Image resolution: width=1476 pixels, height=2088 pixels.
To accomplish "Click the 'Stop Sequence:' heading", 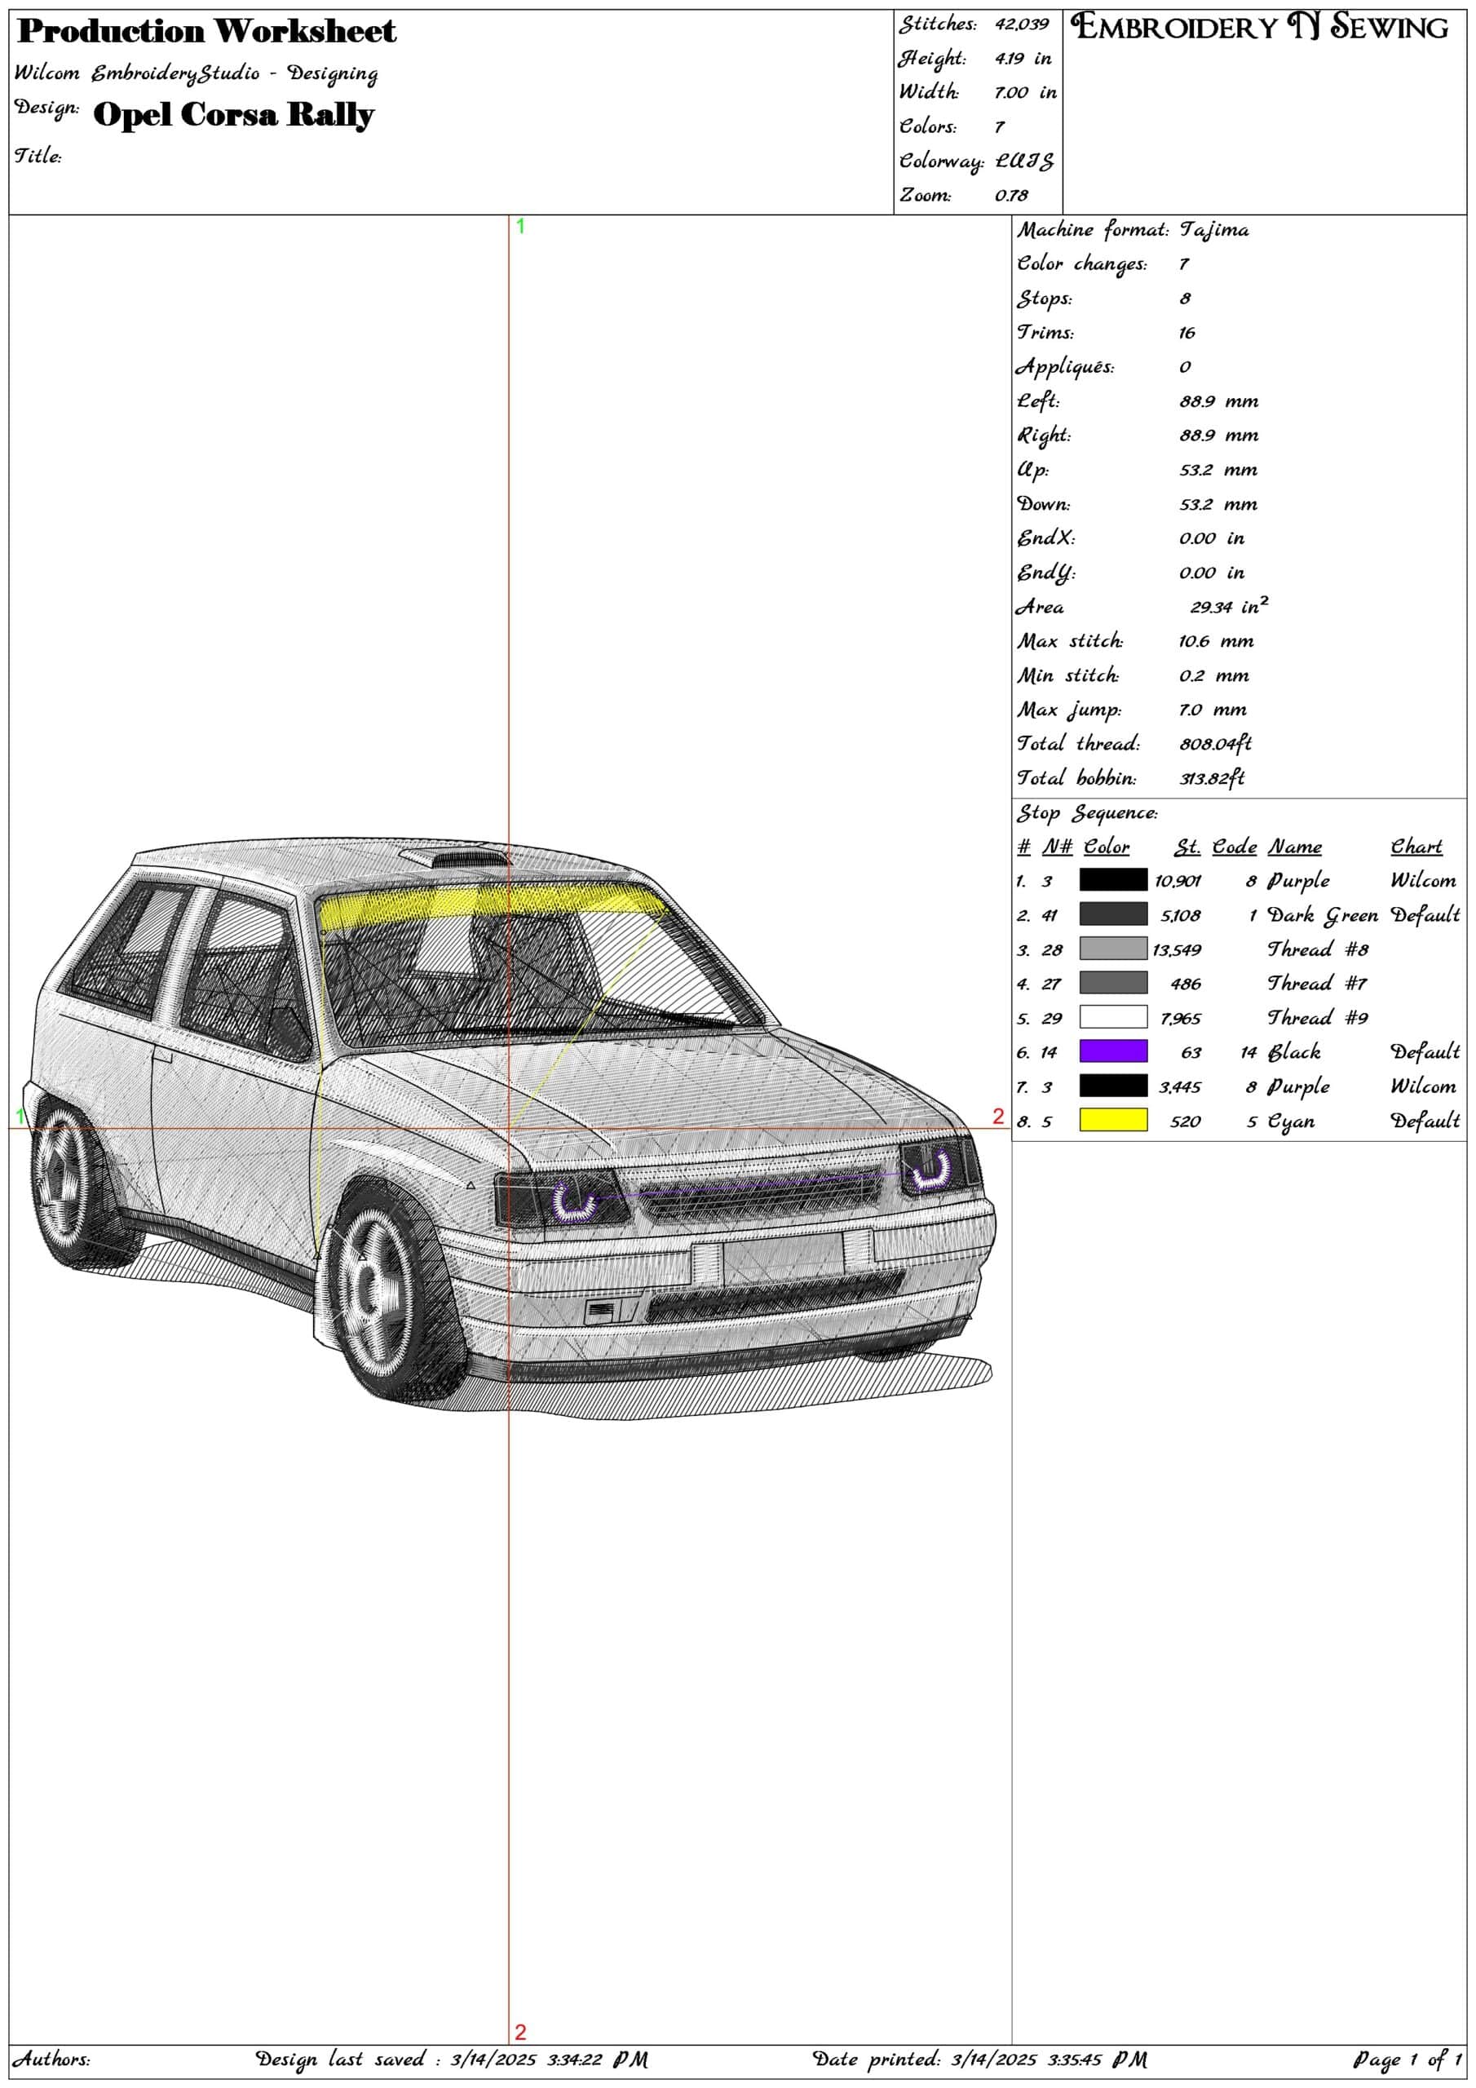I will point(1088,813).
